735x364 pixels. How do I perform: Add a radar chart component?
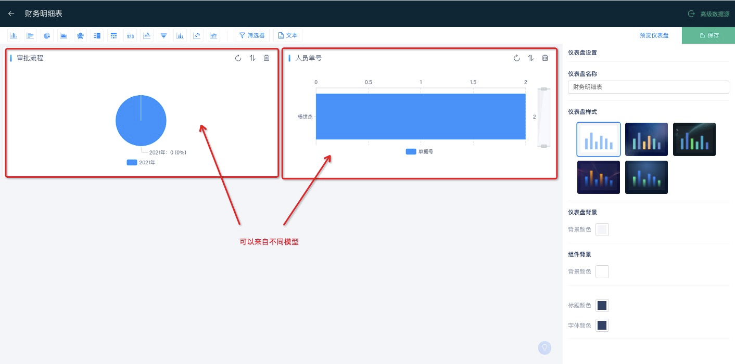tap(81, 35)
